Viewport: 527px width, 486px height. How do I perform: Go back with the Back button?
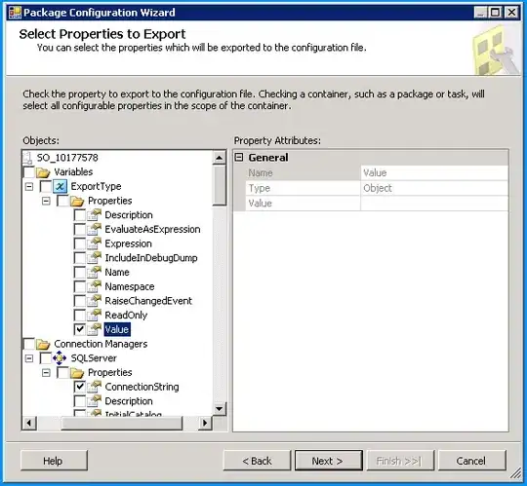257,461
